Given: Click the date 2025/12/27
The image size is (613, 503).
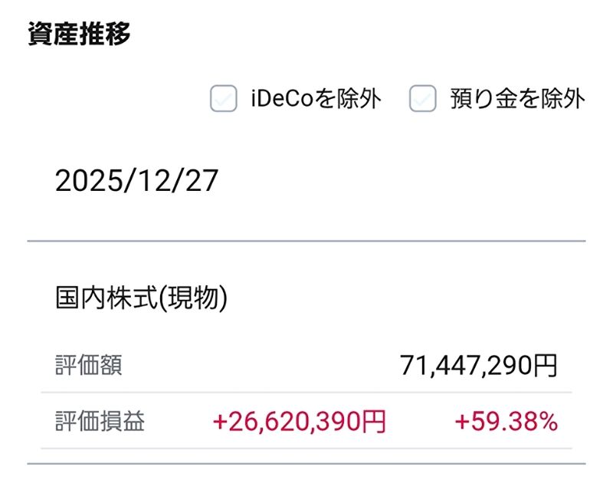Looking at the screenshot, I should coord(137,182).
